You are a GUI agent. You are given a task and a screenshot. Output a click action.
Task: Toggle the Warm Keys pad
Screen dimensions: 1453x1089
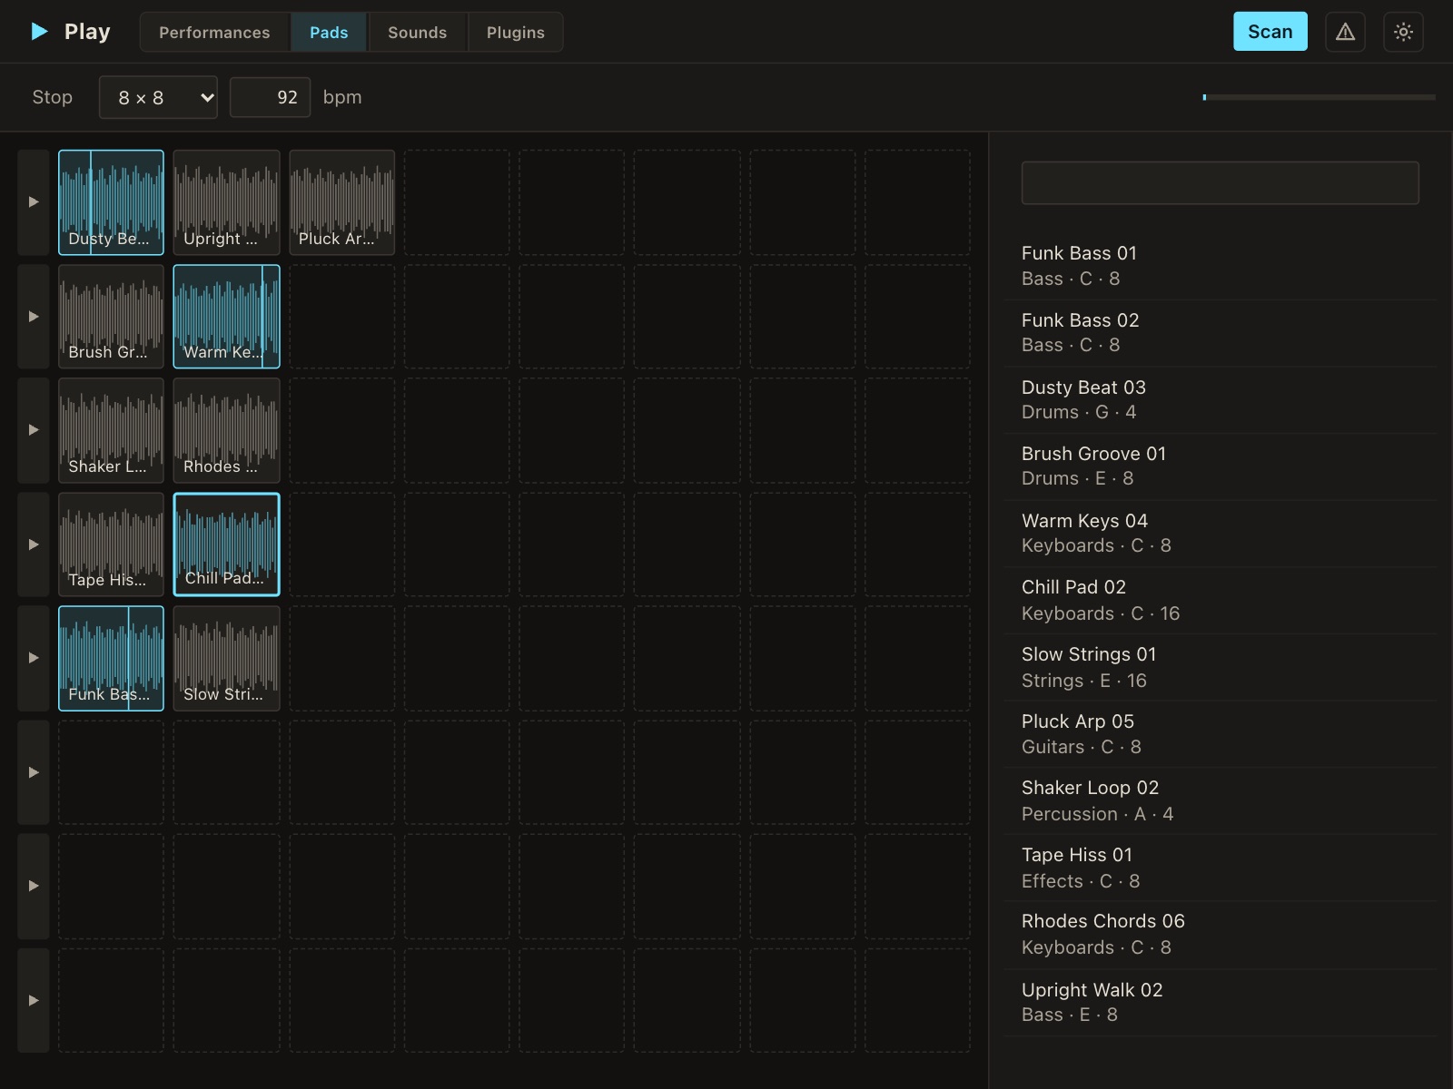pos(226,317)
